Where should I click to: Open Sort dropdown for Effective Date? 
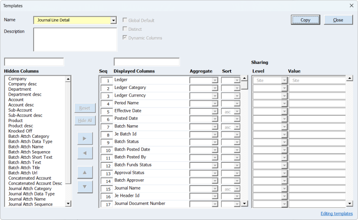[237, 112]
